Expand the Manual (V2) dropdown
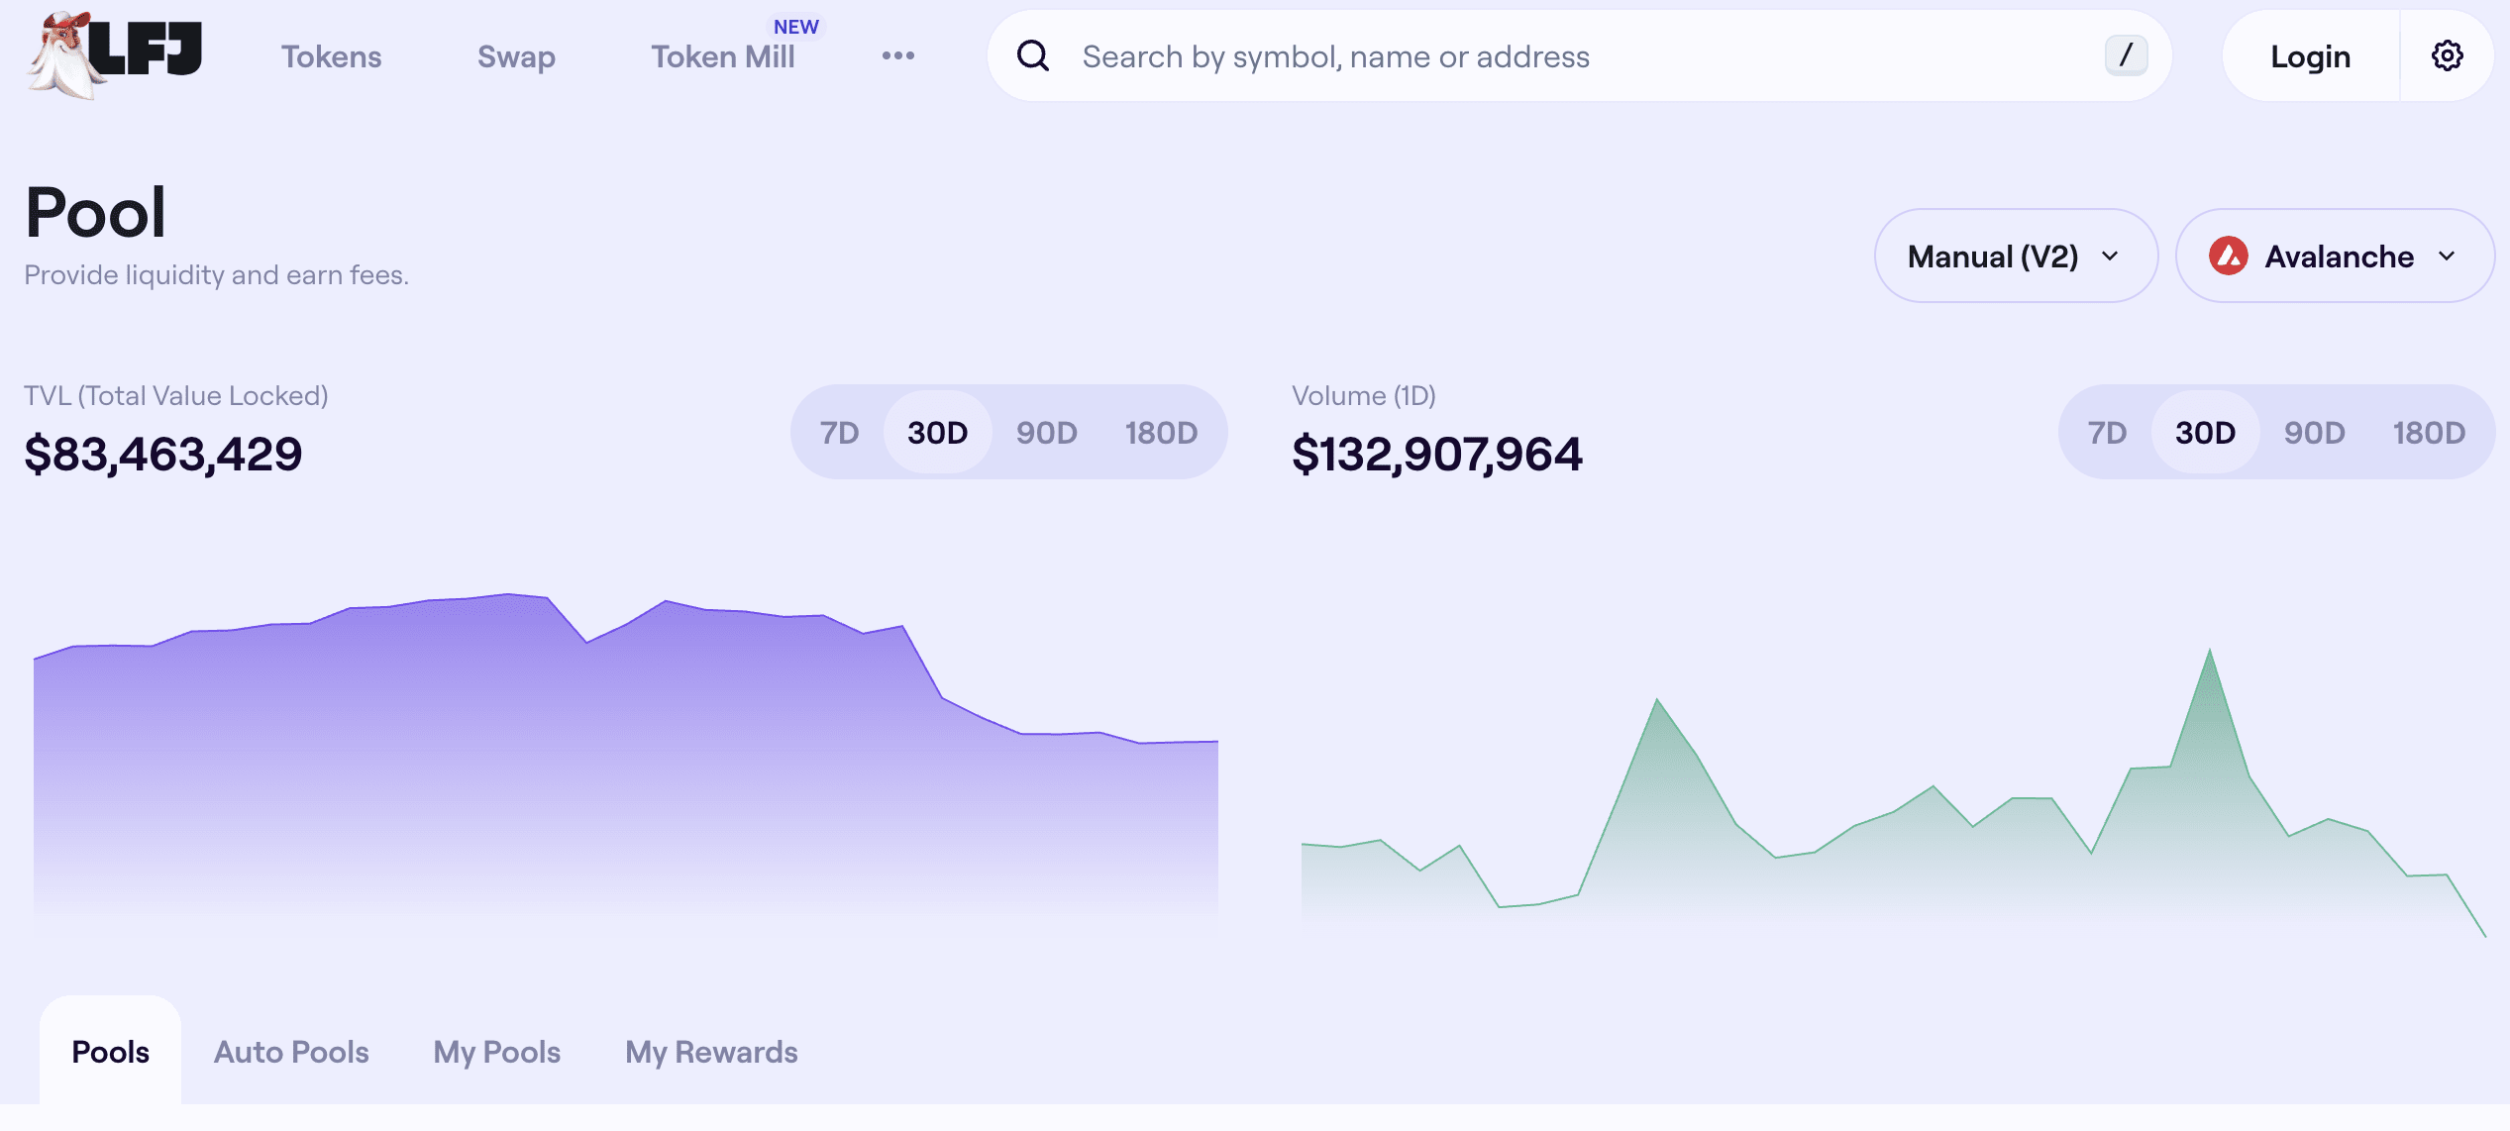 point(2015,257)
